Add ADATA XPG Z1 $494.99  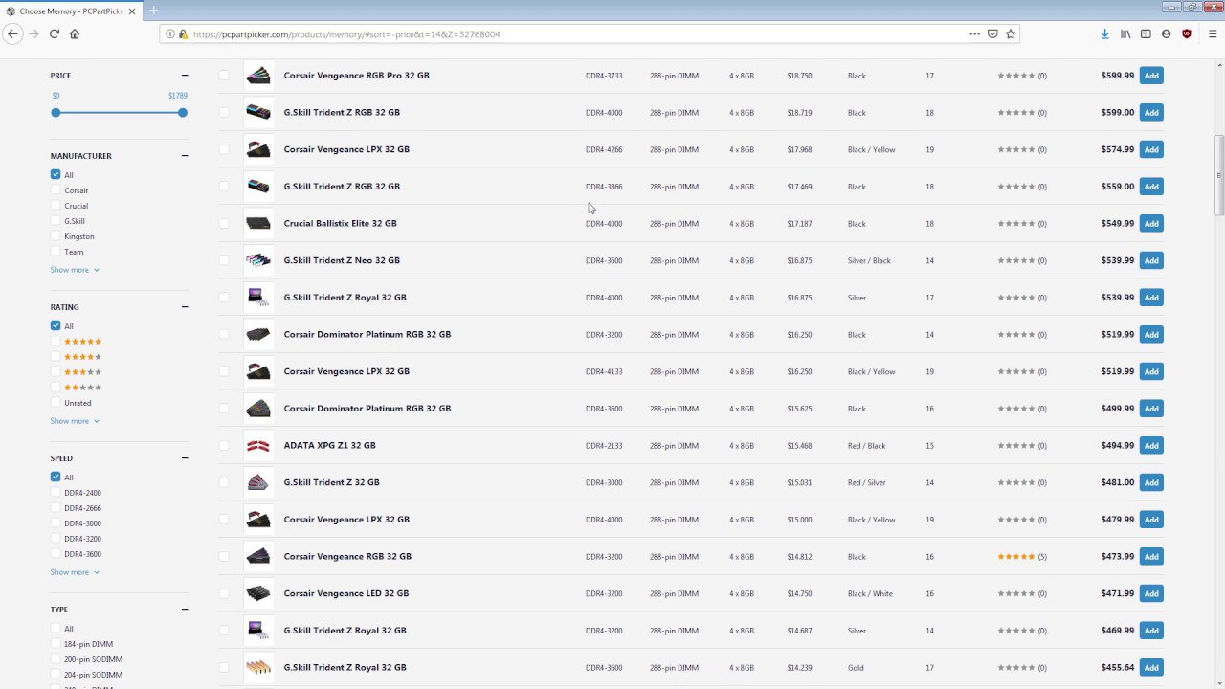click(x=1151, y=445)
